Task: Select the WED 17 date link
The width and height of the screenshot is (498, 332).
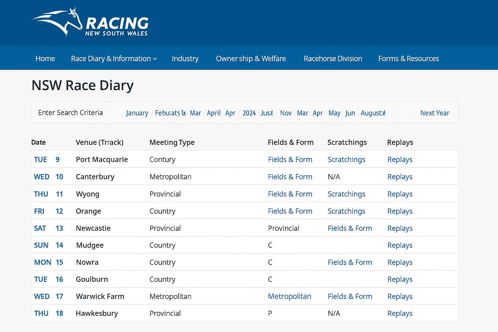Action: 48,296
